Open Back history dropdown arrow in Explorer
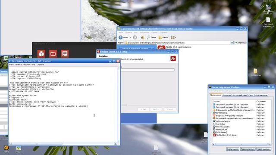 [x=130, y=37]
